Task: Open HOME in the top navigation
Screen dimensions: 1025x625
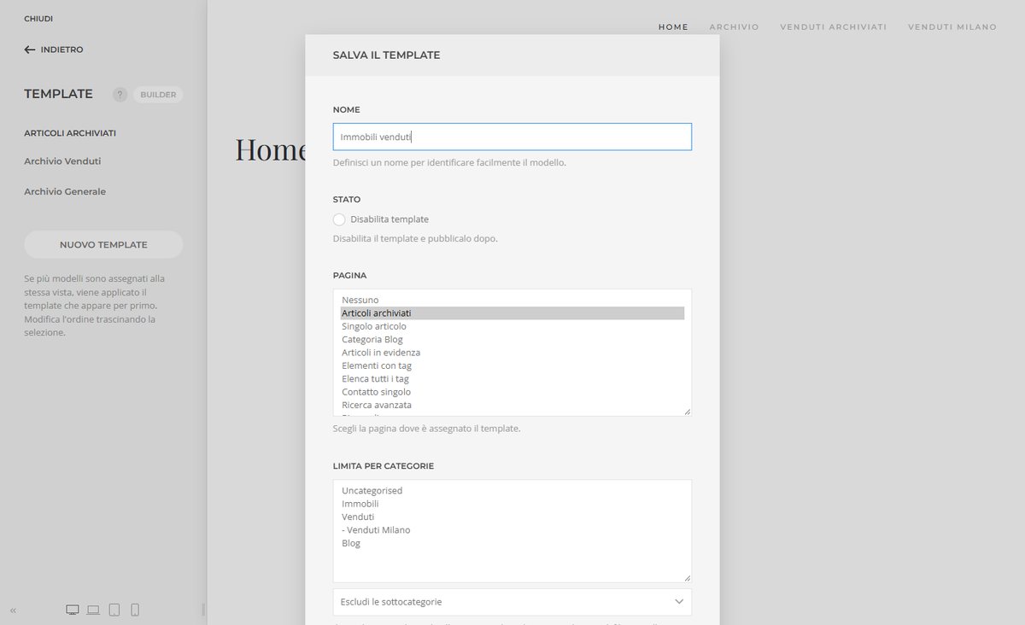Action: pyautogui.click(x=673, y=27)
